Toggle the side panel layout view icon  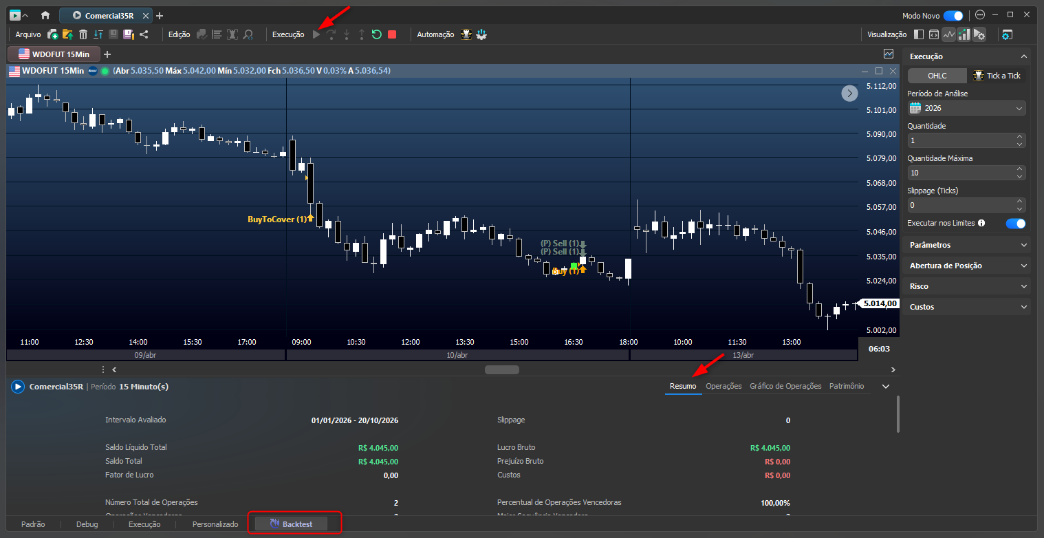click(x=920, y=34)
